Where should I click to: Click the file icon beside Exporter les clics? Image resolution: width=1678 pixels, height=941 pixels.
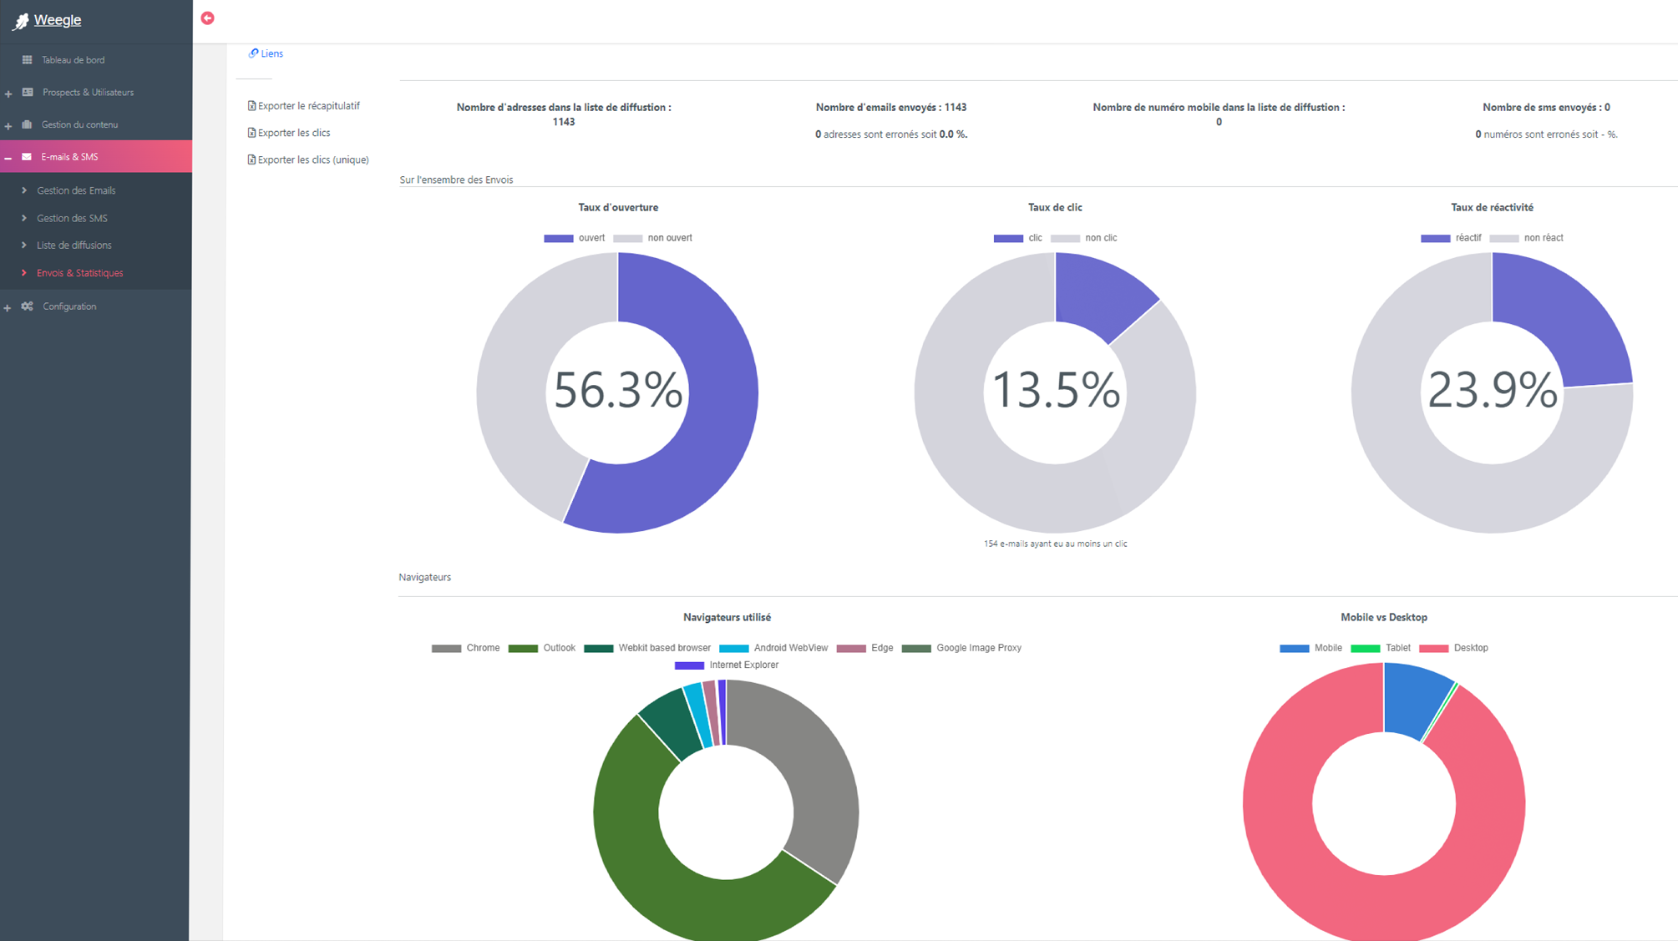tap(251, 133)
